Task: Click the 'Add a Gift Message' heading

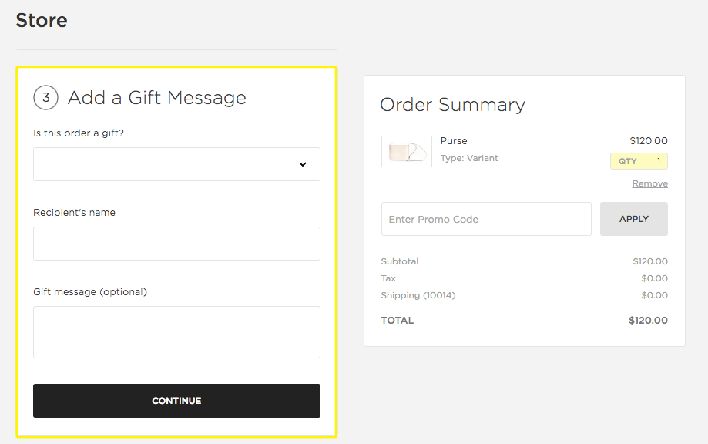Action: coord(157,98)
